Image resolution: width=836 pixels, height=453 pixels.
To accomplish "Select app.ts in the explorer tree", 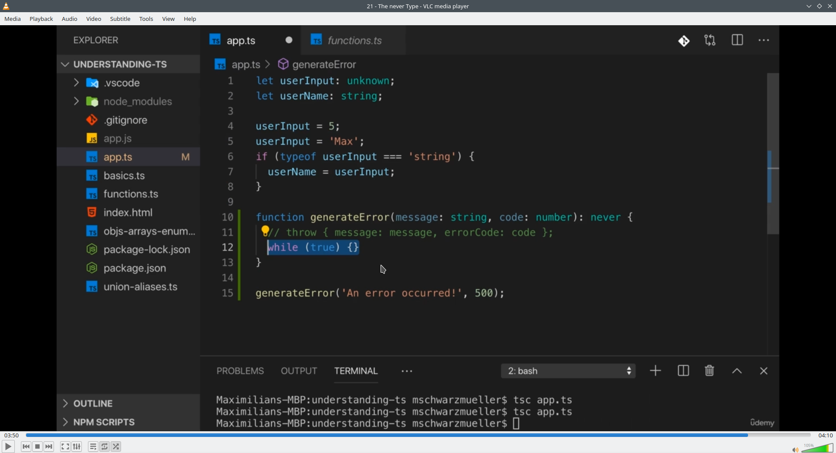I will coord(128,157).
